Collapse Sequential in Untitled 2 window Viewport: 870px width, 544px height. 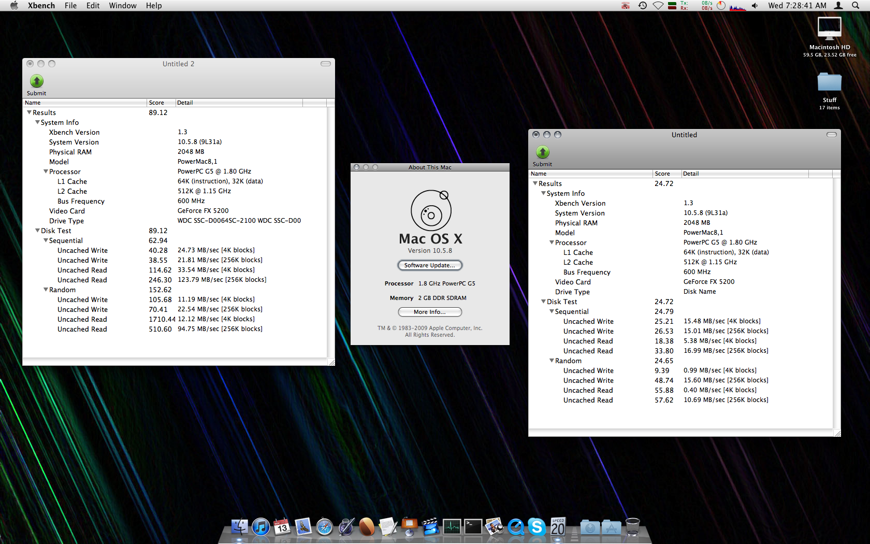(46, 240)
